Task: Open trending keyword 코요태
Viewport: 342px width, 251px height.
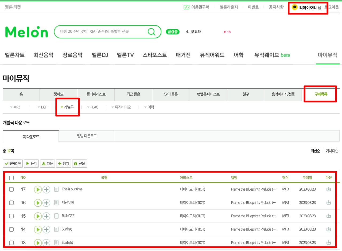Action: click(196, 32)
